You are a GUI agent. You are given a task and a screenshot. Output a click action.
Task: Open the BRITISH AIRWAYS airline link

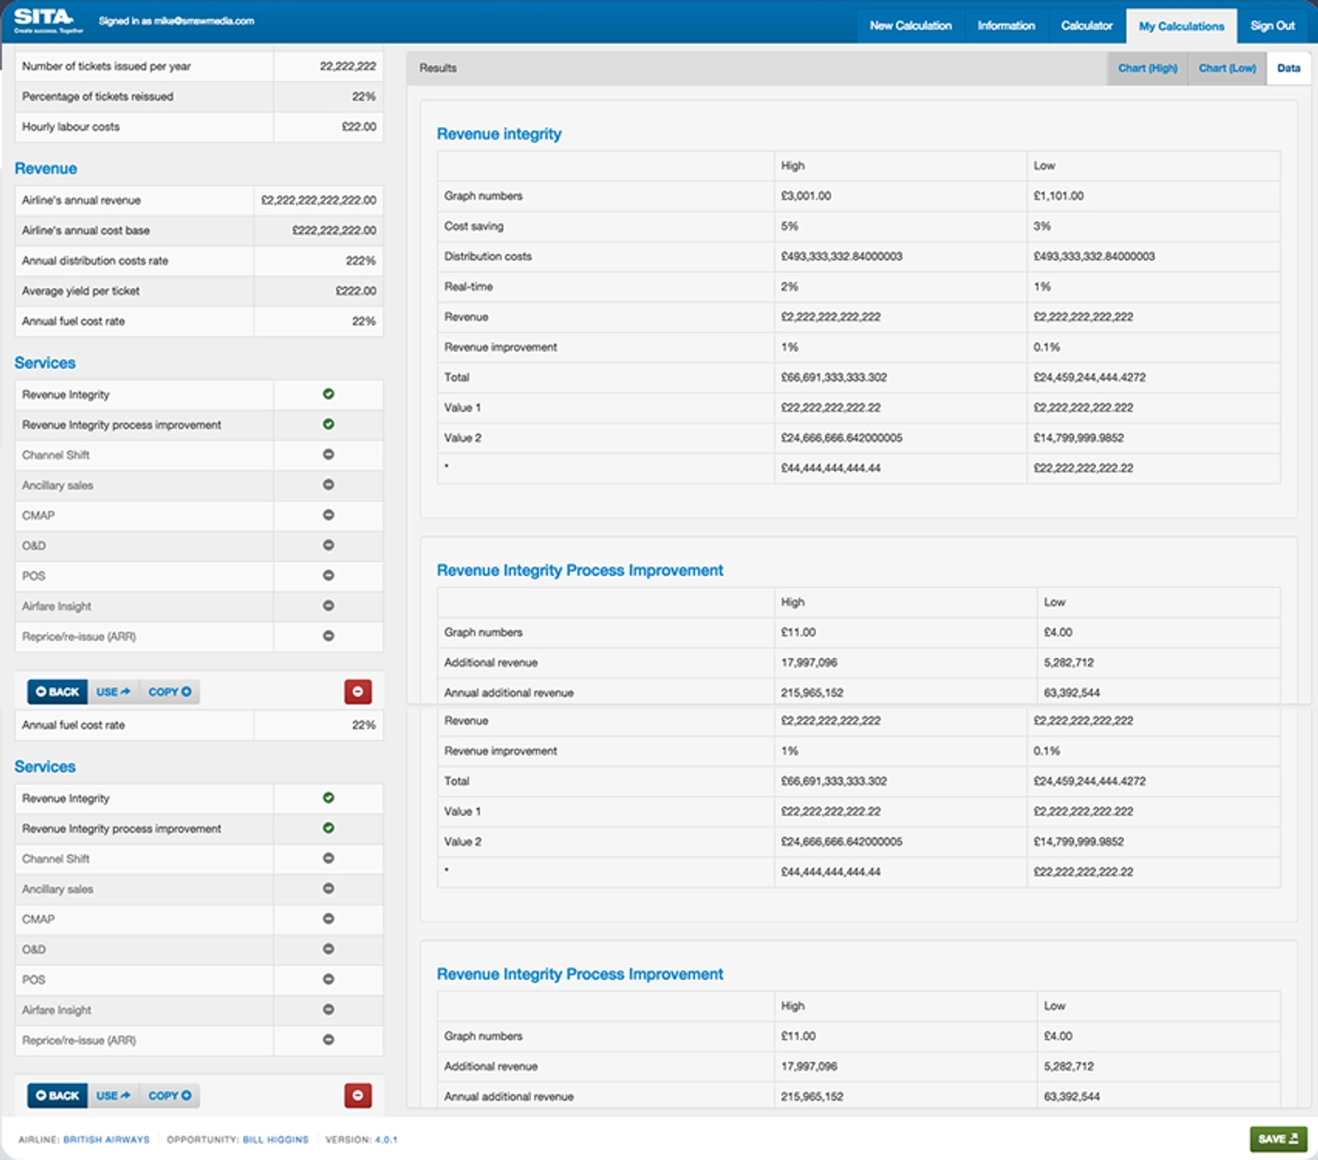pos(104,1139)
